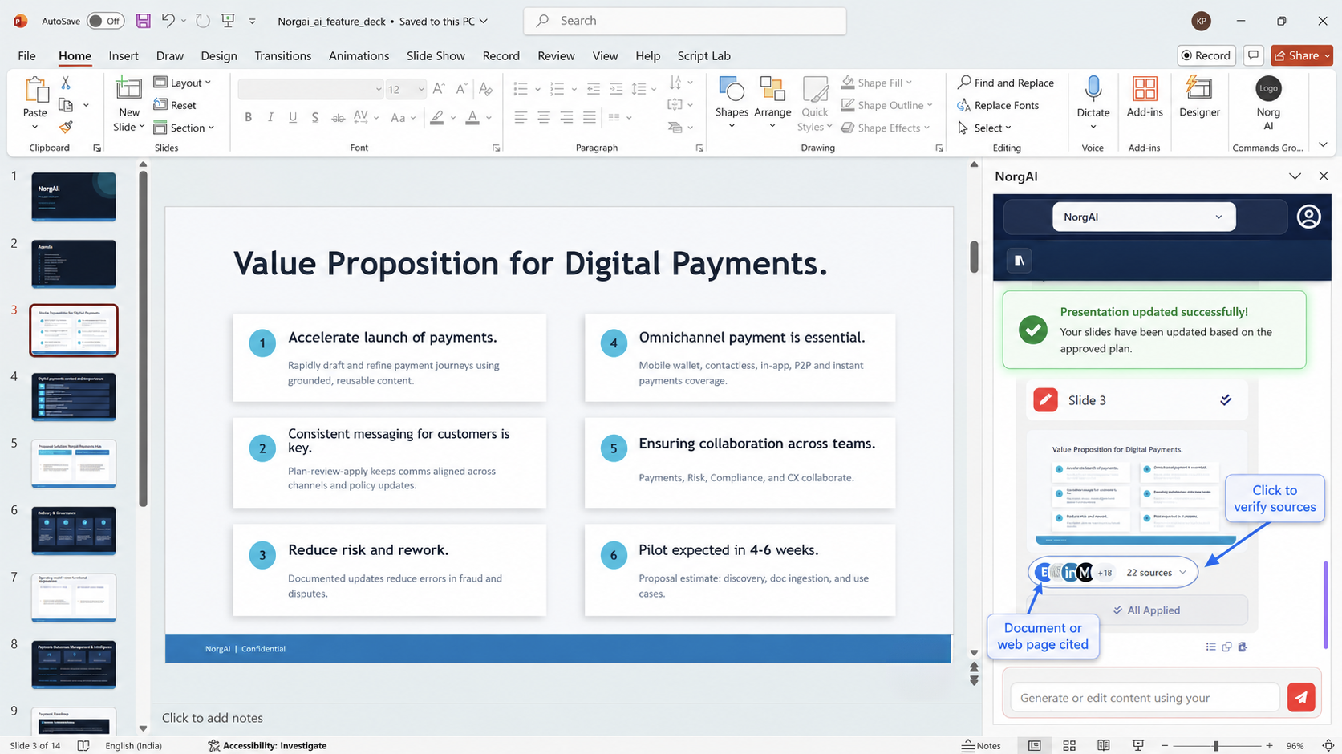Viewport: 1342px width, 754px height.
Task: Click the title bar Search box
Action: tap(684, 21)
